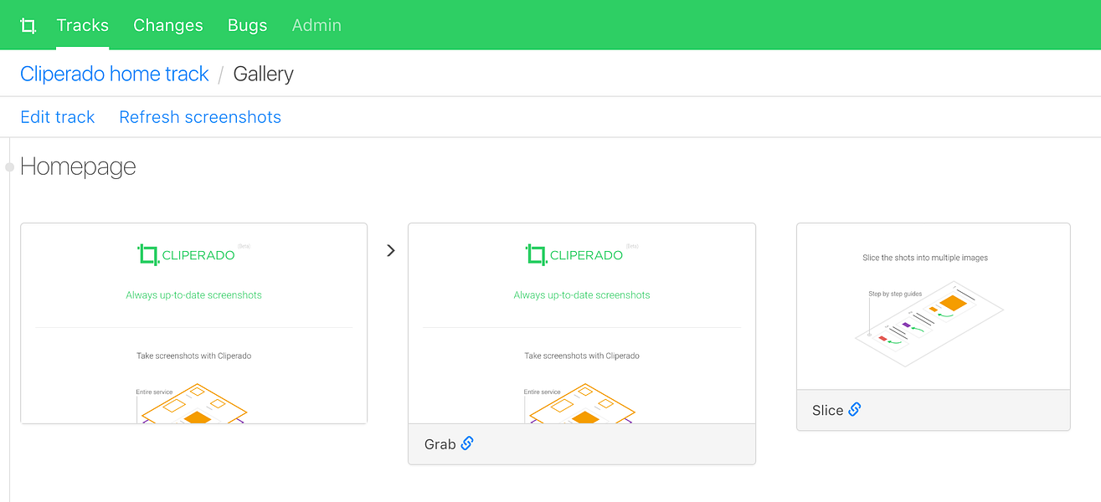1101x502 pixels.
Task: Open the first Homepage screenshot thumbnail
Action: 194,323
